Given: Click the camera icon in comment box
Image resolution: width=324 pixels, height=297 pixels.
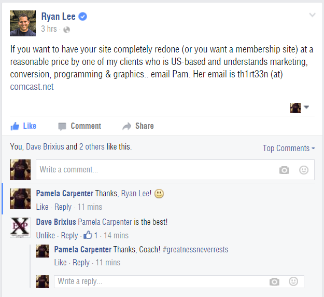Looking at the screenshot, I should point(284,170).
